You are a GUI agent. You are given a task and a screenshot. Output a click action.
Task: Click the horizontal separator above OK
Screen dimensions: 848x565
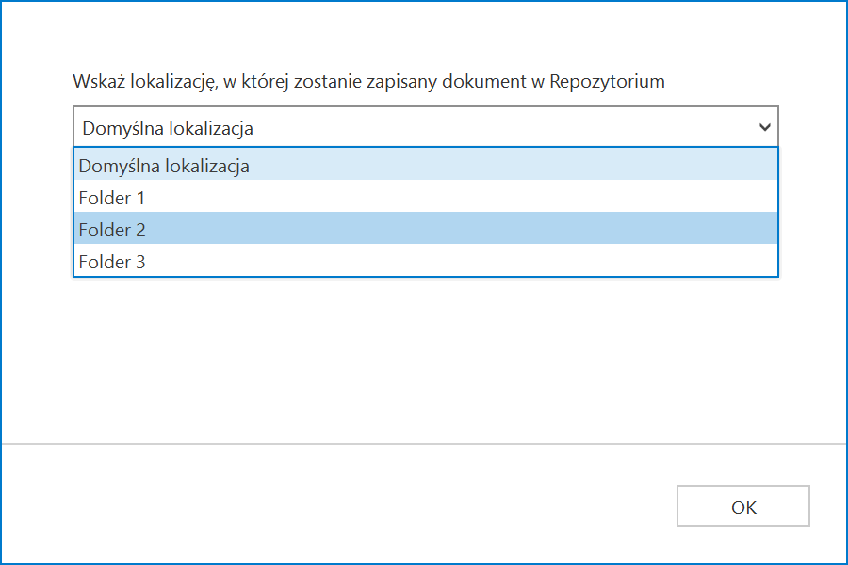[x=424, y=444]
